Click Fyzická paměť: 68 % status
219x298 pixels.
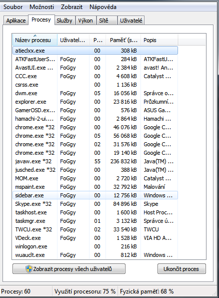pyautogui.click(x=146, y=291)
